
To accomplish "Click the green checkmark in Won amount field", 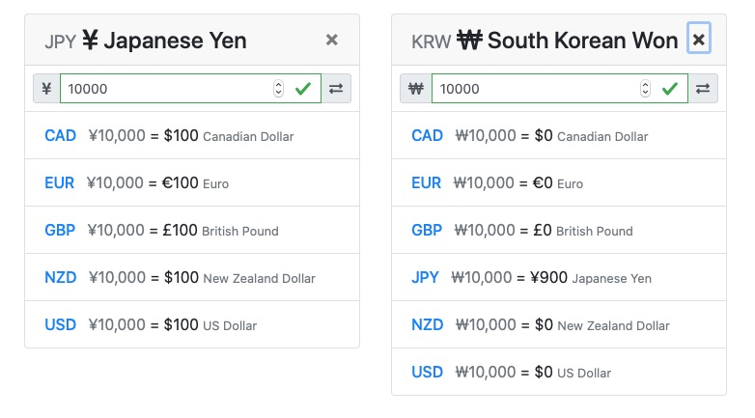I will (670, 89).
